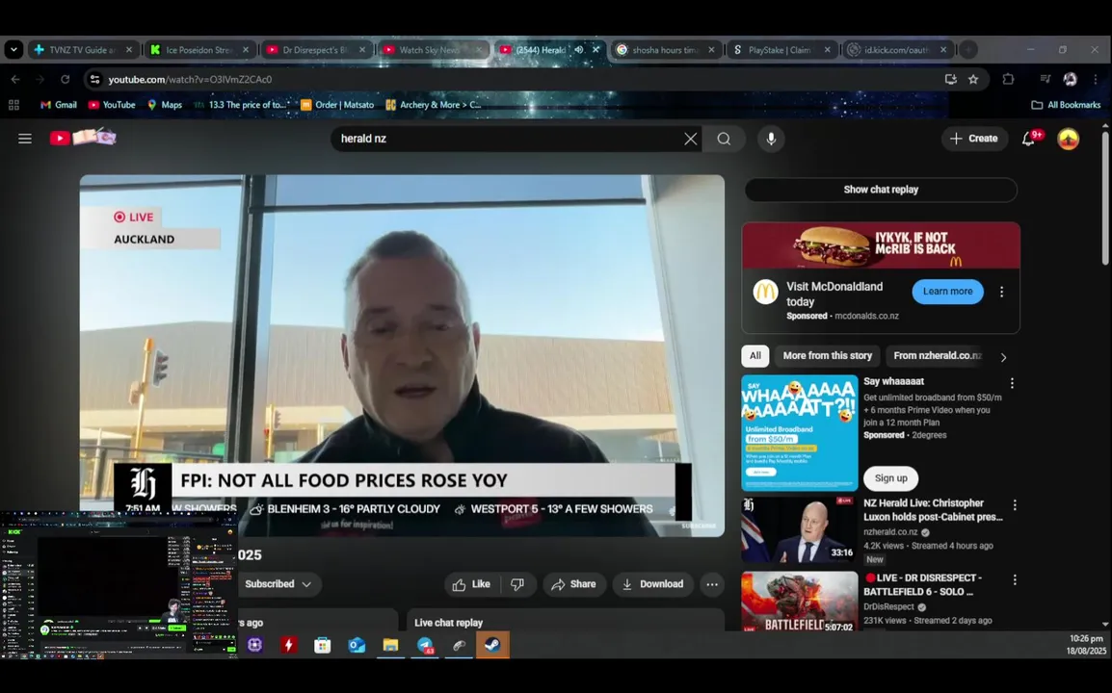Open options for Dr Disrespect Battlefield video
The height and width of the screenshot is (693, 1112).
pos(1014,579)
